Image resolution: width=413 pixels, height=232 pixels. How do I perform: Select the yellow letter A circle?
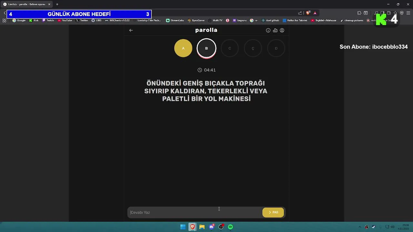(x=183, y=48)
